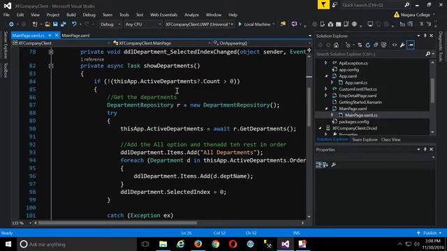The height and width of the screenshot is (251, 447).
Task: Undo the last edit via toolbar
Action: pos(74,24)
